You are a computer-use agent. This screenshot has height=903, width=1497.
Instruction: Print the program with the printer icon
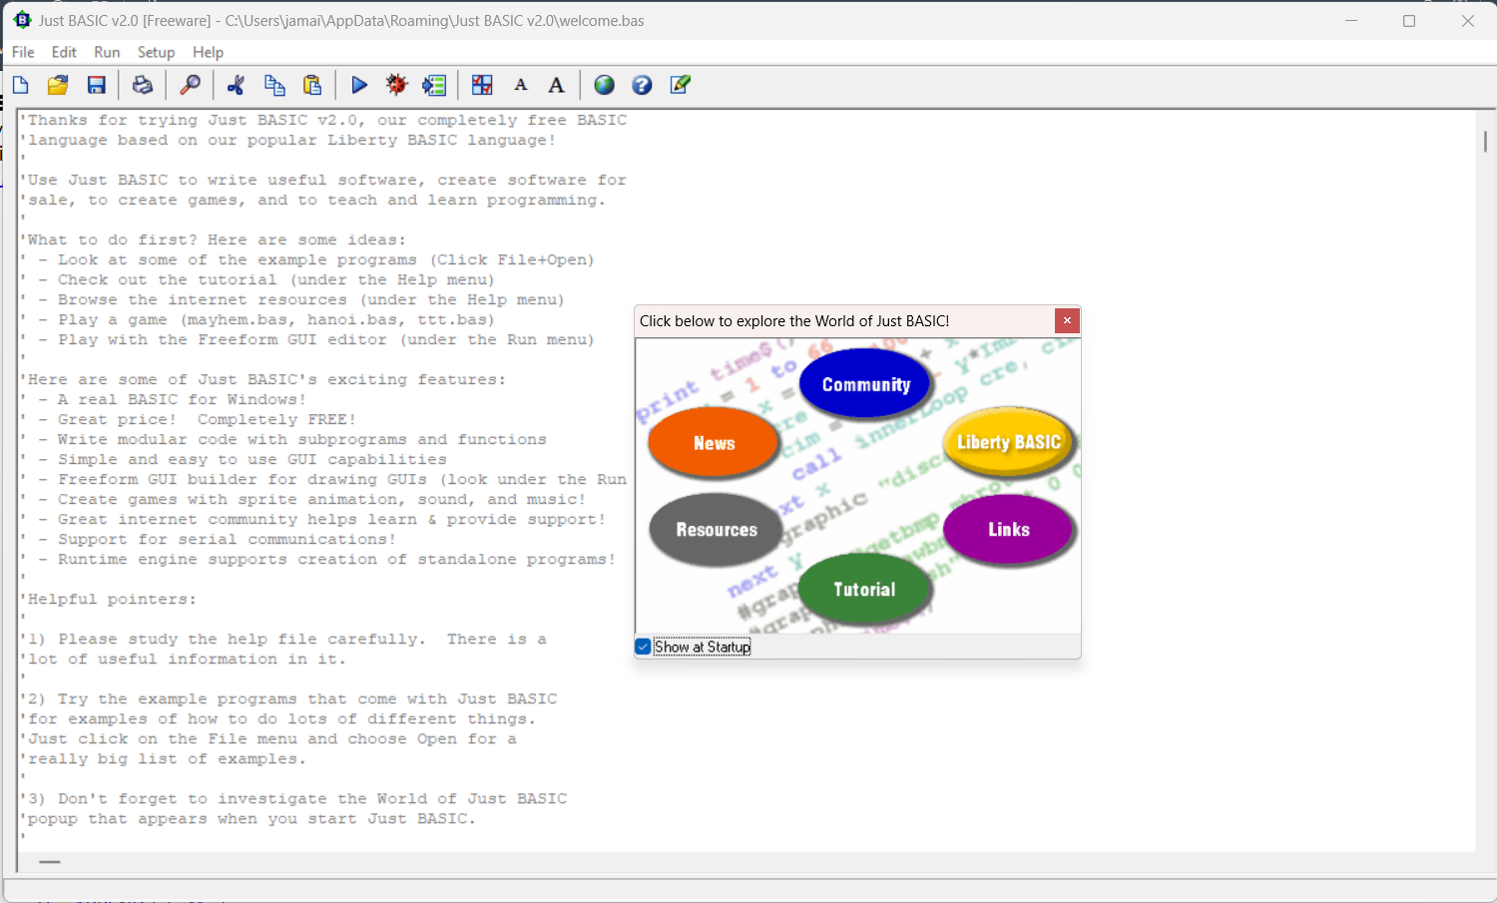(x=143, y=85)
